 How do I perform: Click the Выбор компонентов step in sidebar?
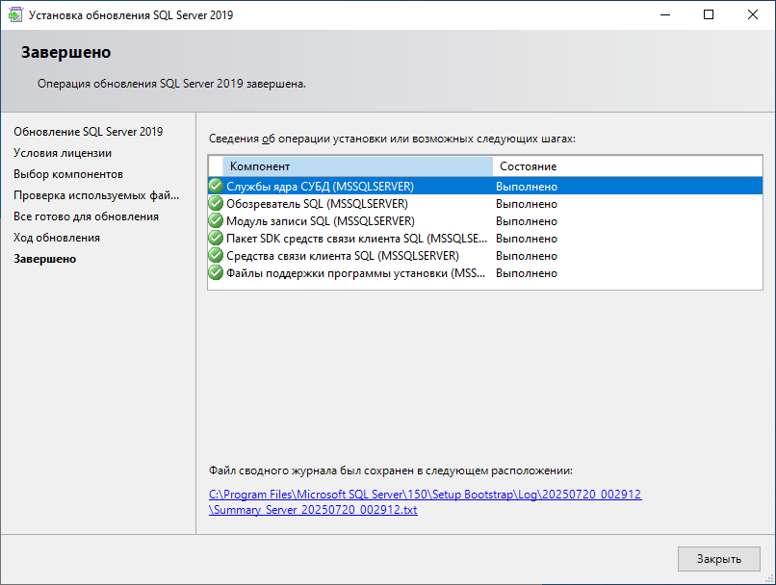[x=68, y=174]
